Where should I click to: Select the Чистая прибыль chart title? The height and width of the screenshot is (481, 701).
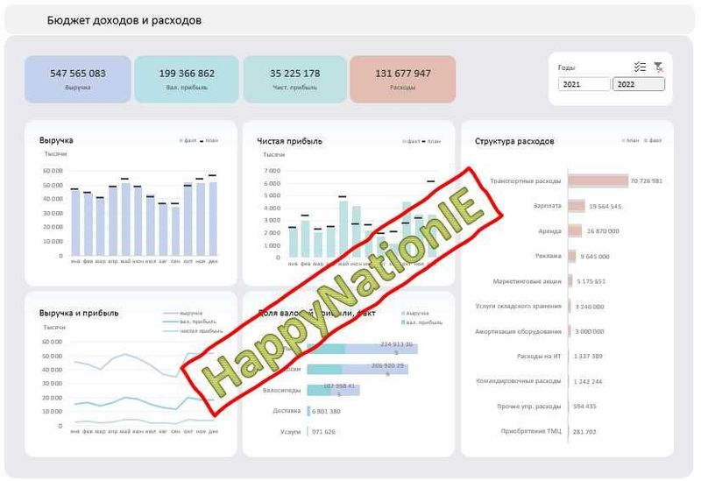tap(289, 141)
